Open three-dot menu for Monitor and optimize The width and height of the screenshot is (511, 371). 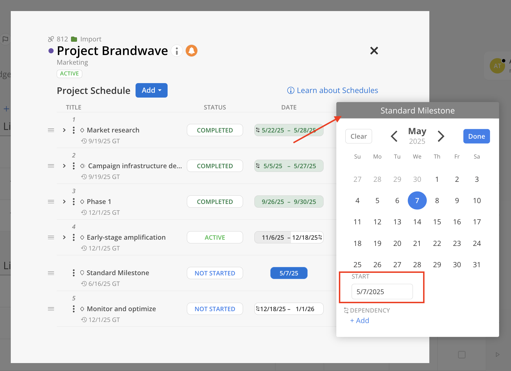[x=74, y=309]
